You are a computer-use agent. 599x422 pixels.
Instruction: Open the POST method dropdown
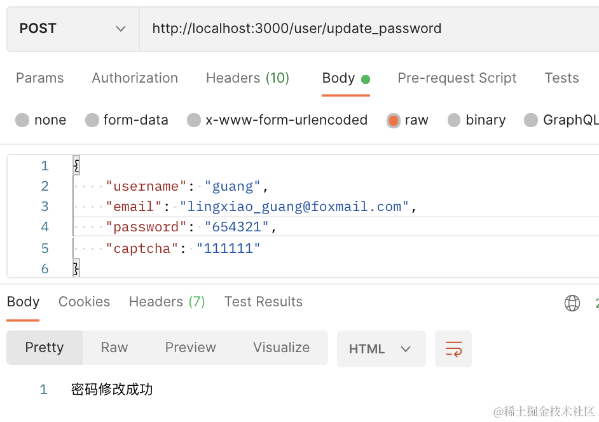pos(72,29)
